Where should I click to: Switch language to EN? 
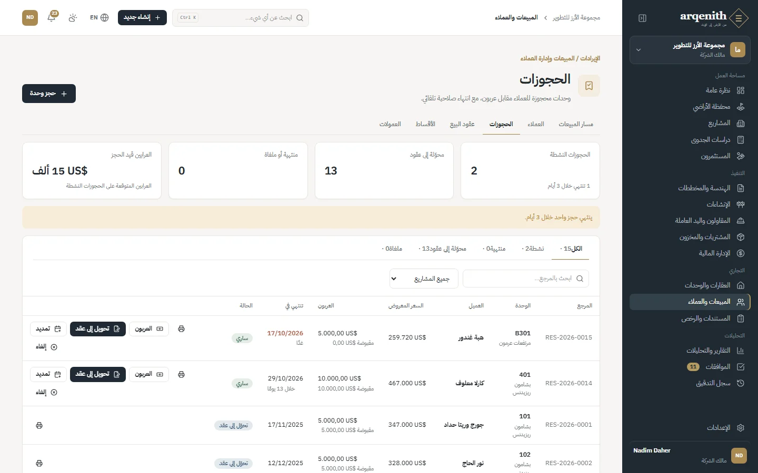pyautogui.click(x=99, y=17)
